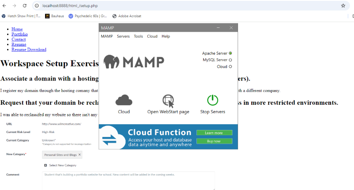The width and height of the screenshot is (354, 190).
Task: Remove Personal-Sites-and-Blogs category tag
Action: (80, 155)
